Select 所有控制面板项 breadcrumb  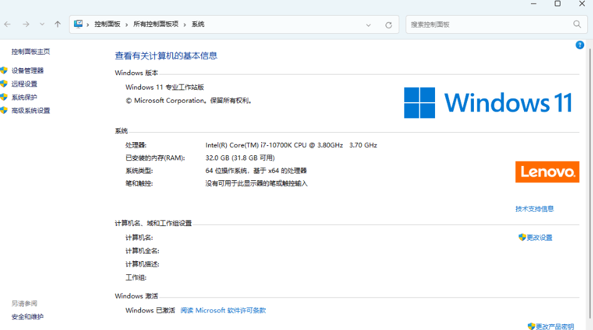pyautogui.click(x=156, y=24)
